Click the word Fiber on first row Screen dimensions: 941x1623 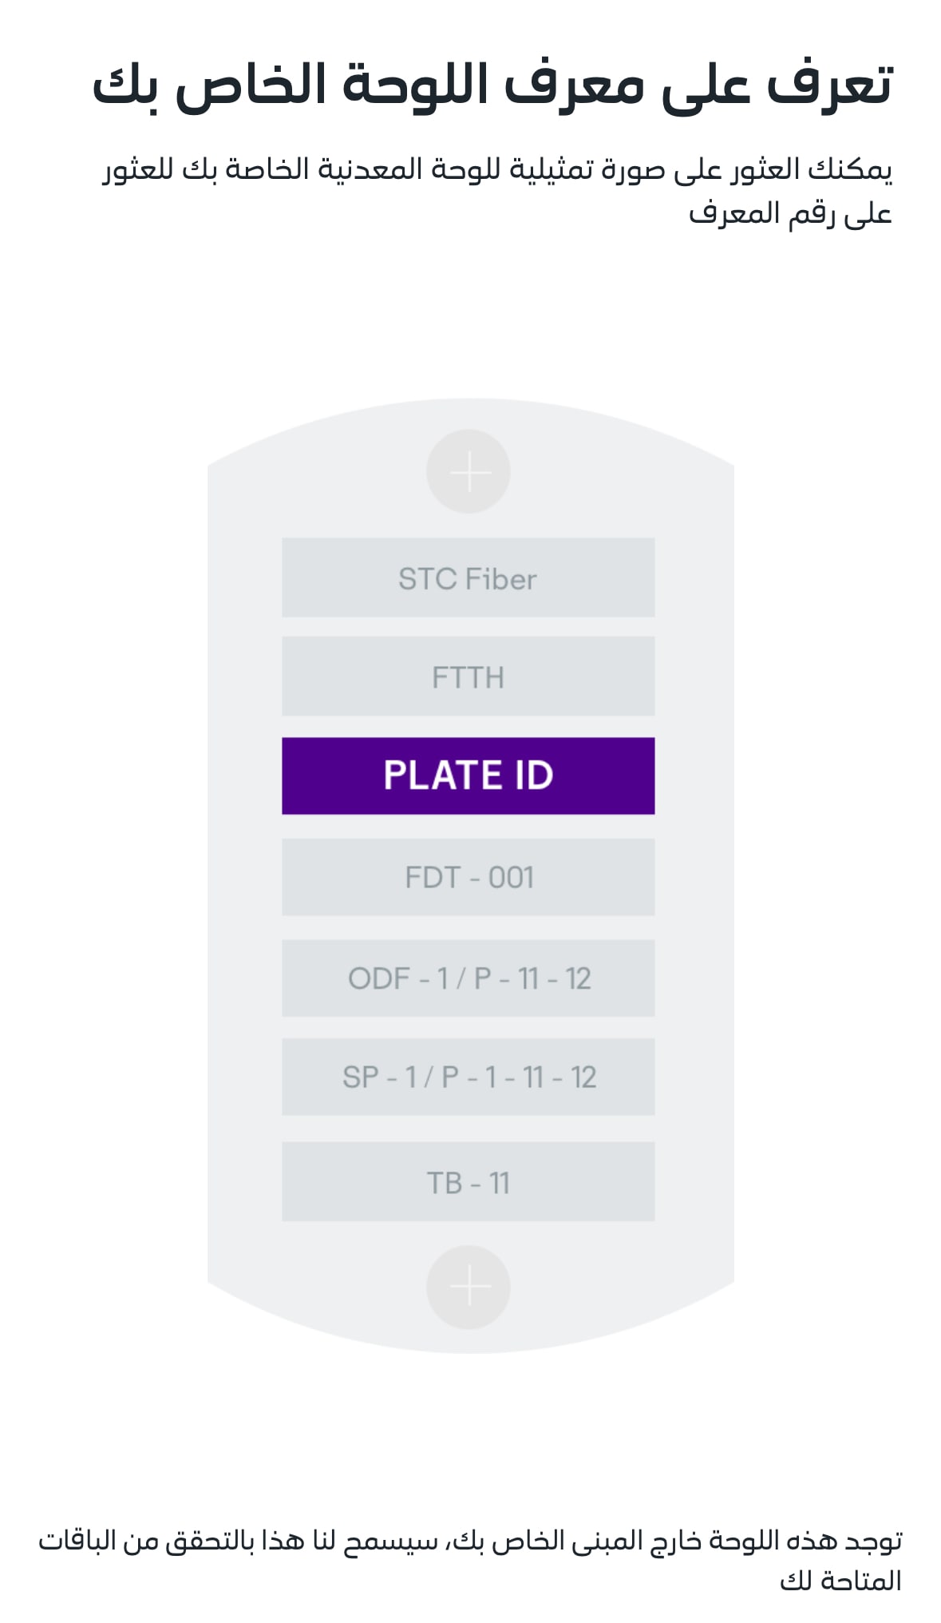tap(501, 578)
